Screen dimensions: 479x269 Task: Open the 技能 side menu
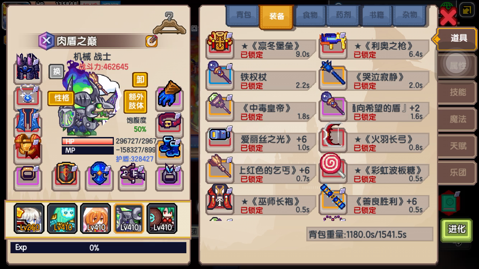click(x=458, y=92)
